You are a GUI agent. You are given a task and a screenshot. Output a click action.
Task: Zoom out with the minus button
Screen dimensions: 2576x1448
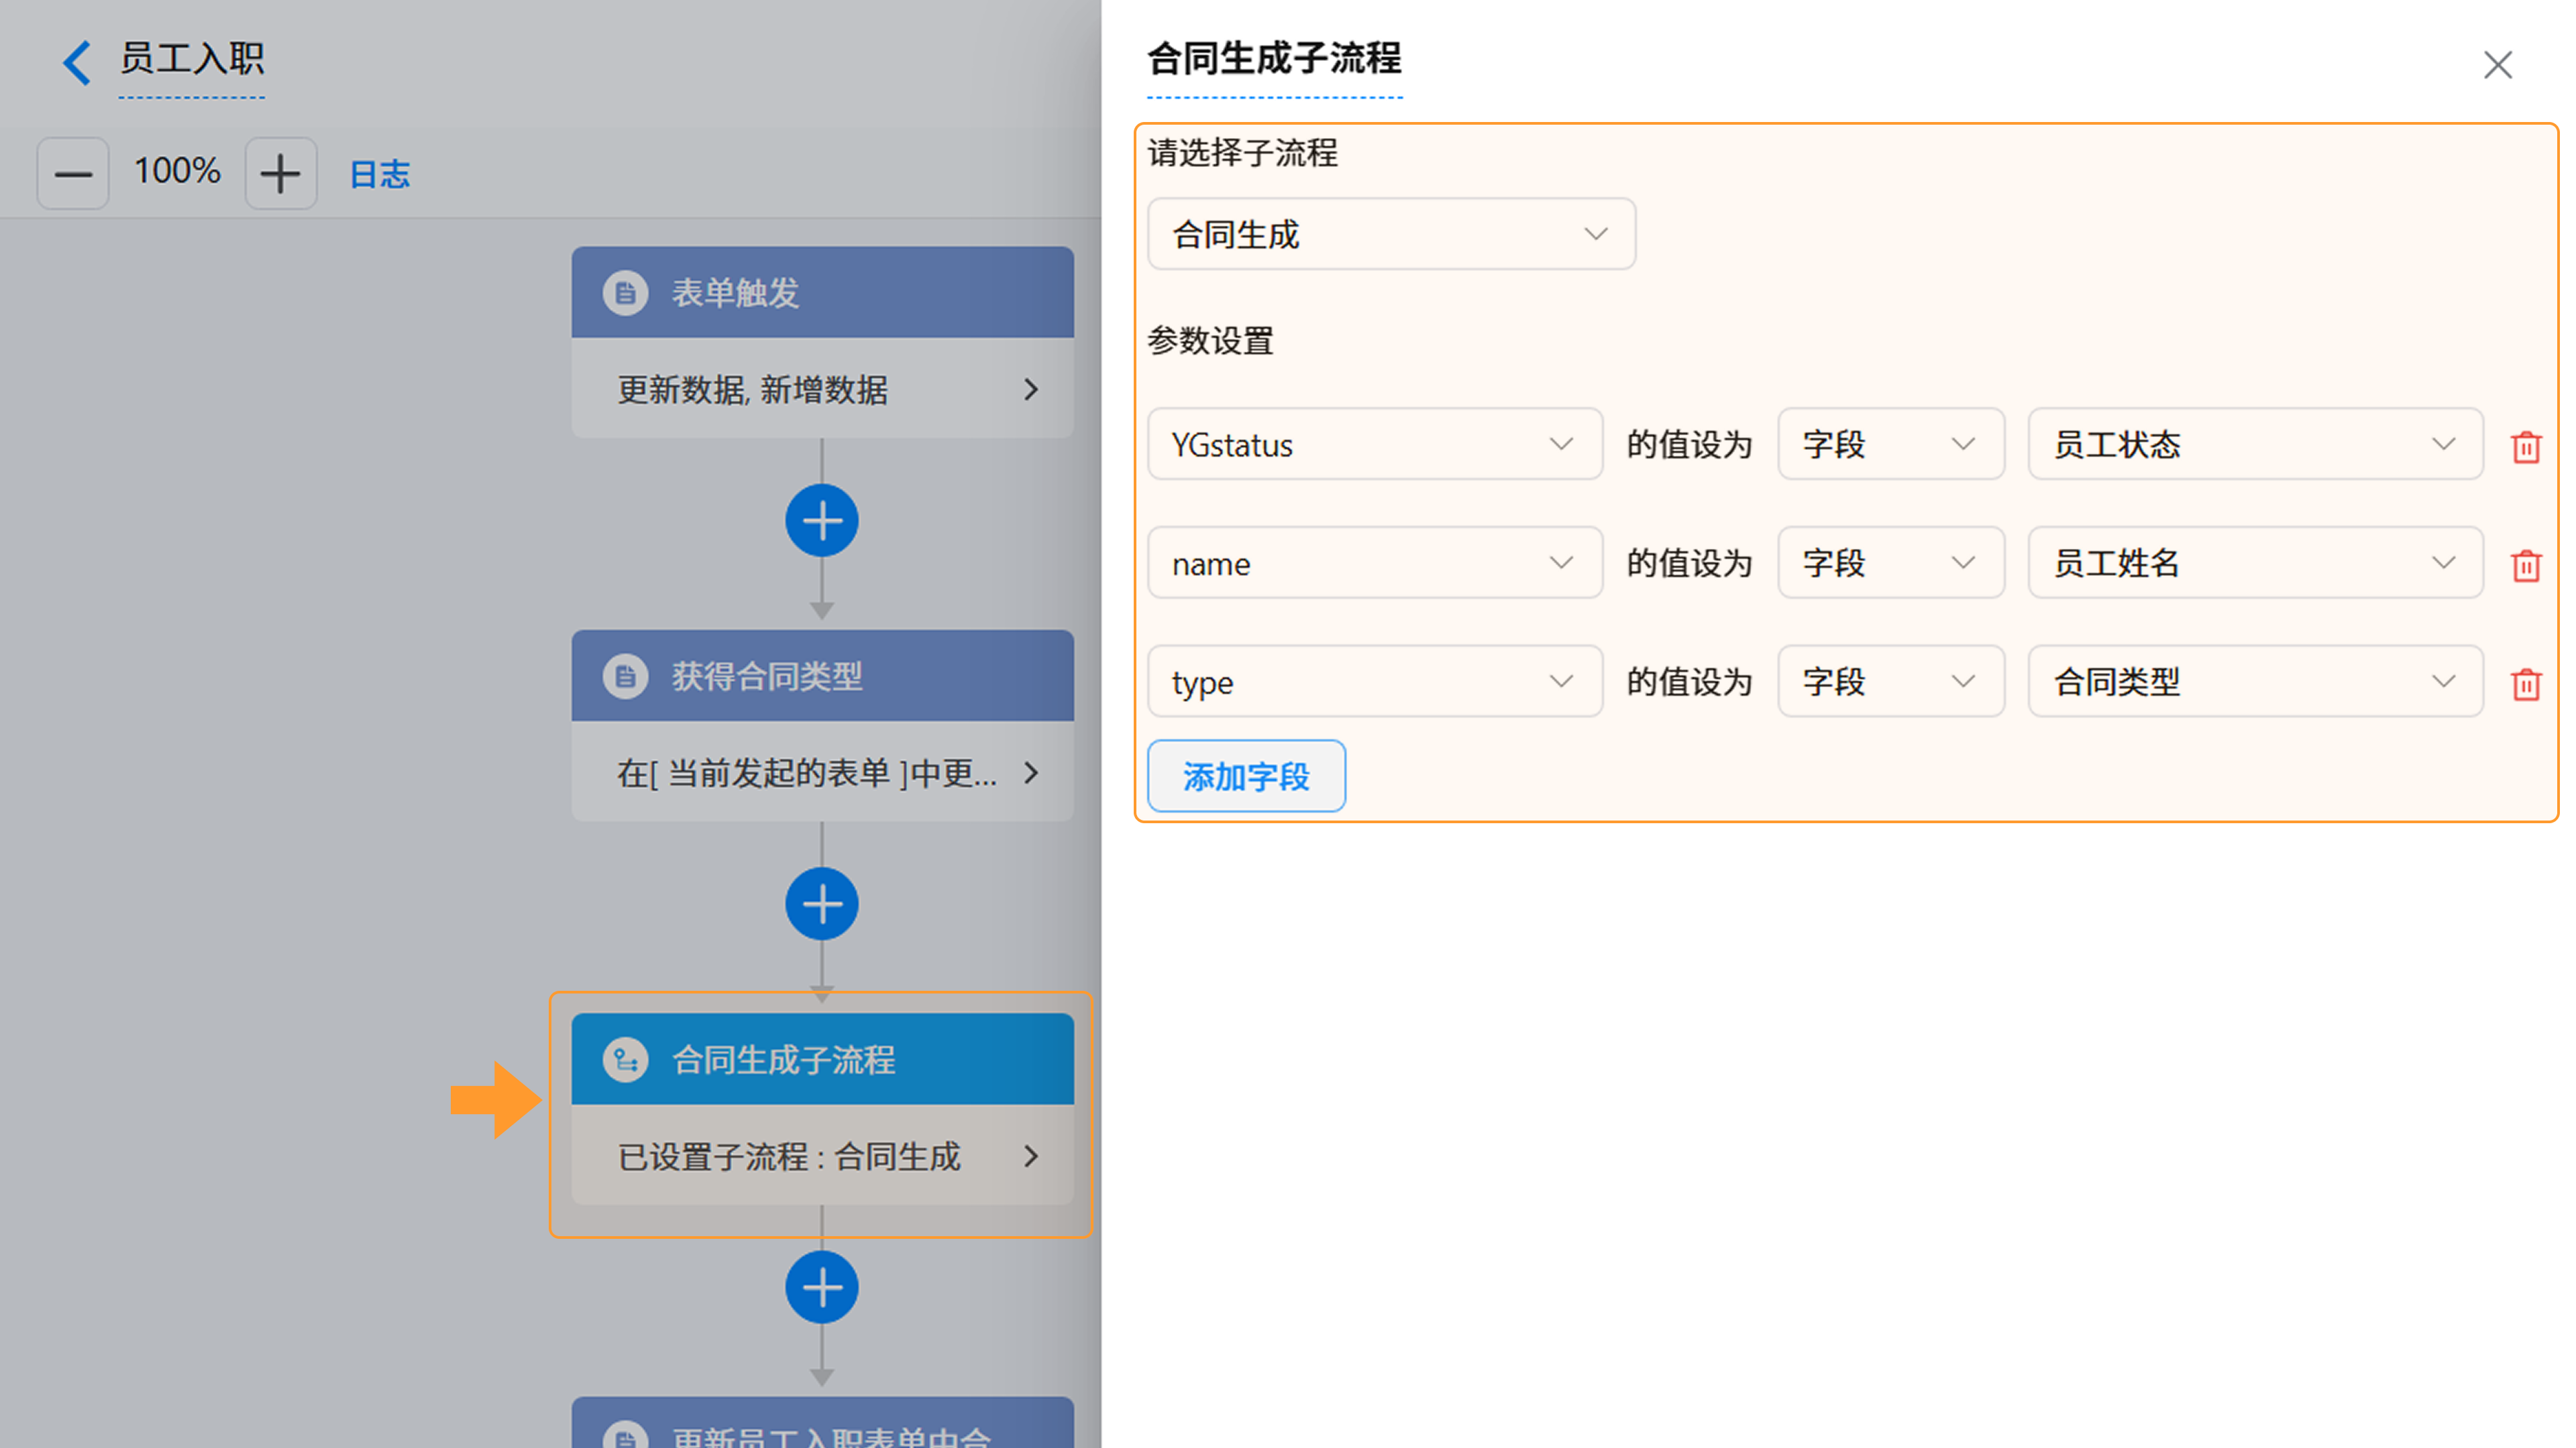point(73,174)
